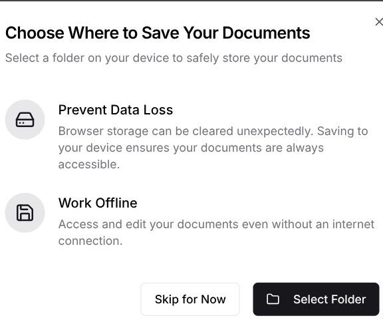Screen dimensions: 383x326
Task: Close the save documents dialog
Action: tap(379, 22)
